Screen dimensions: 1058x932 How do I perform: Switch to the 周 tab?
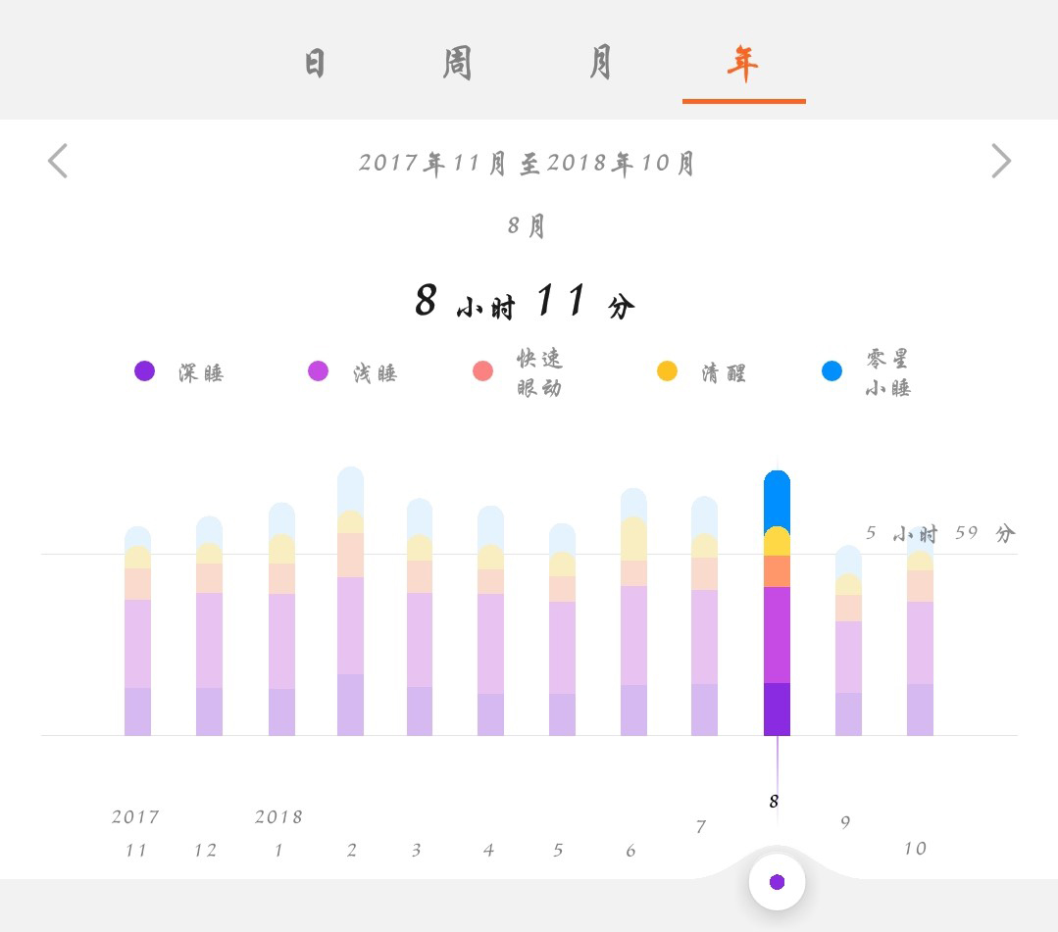(457, 61)
